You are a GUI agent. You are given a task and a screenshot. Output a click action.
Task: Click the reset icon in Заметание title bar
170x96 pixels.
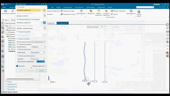tap(41, 4)
